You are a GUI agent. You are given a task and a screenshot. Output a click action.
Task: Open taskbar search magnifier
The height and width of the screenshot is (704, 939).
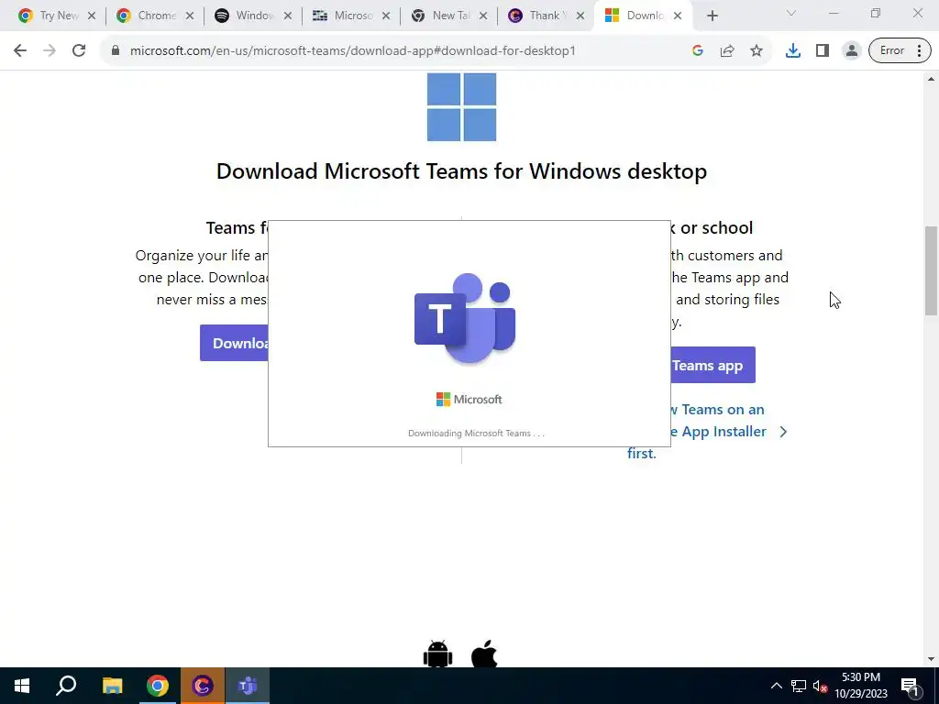click(x=66, y=686)
